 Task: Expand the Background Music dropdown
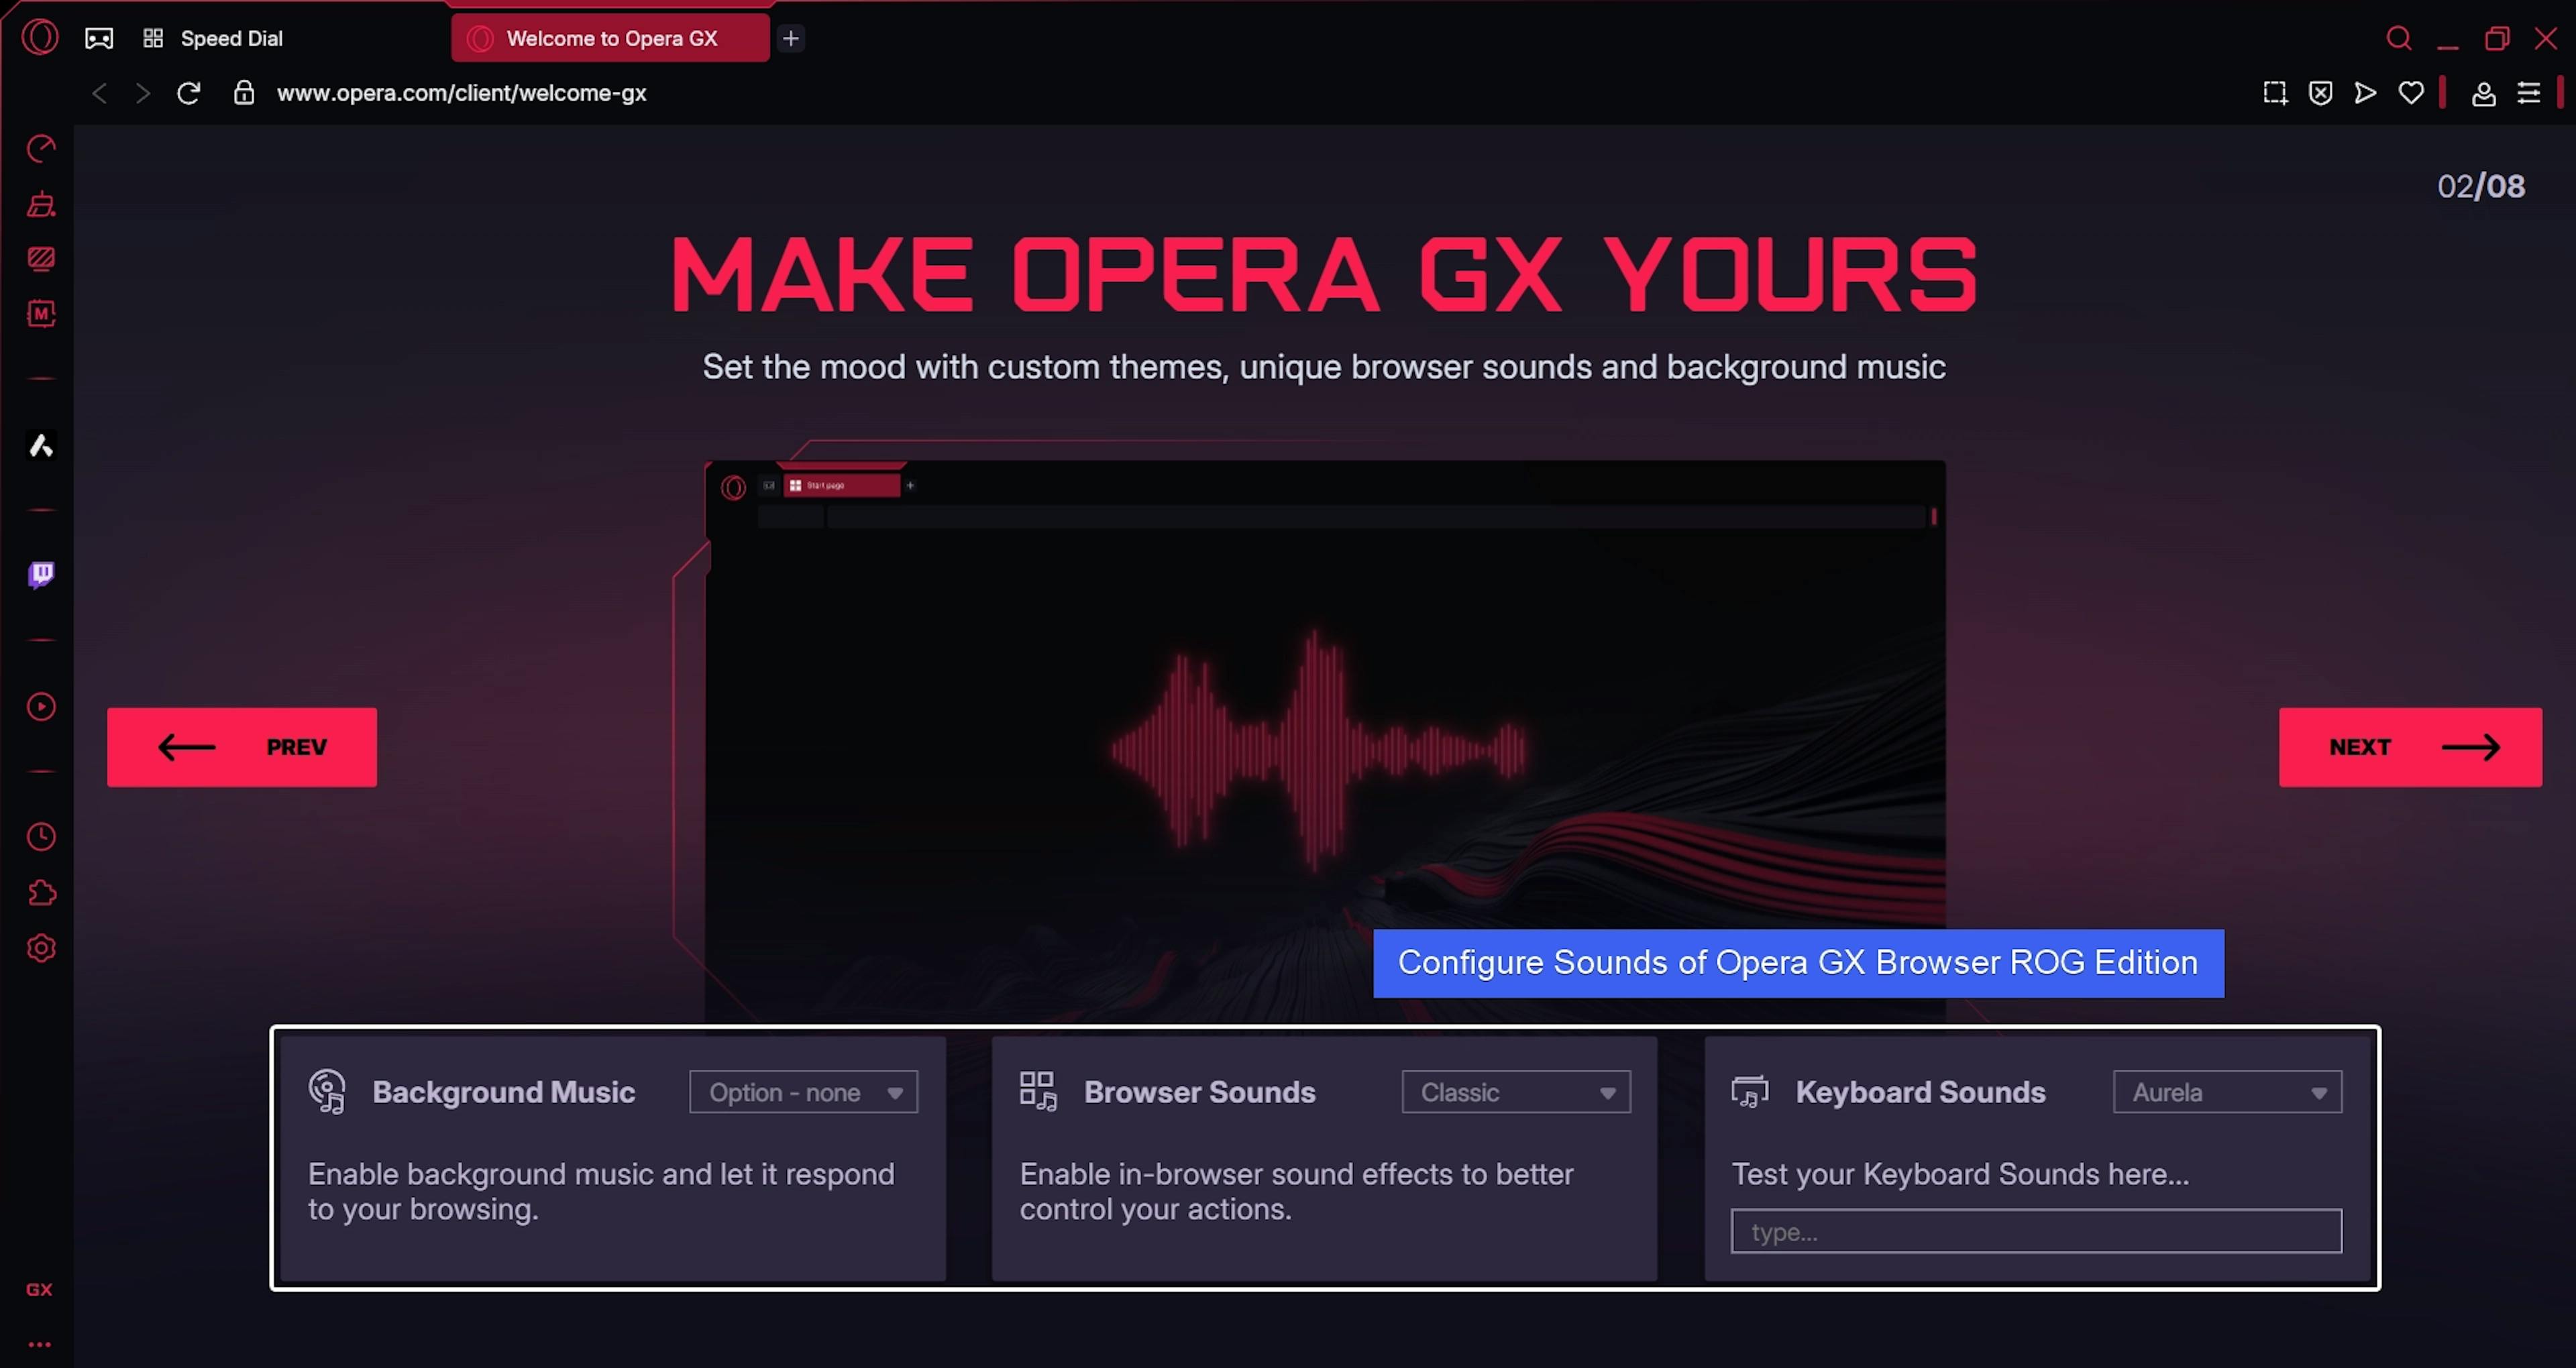[803, 1092]
